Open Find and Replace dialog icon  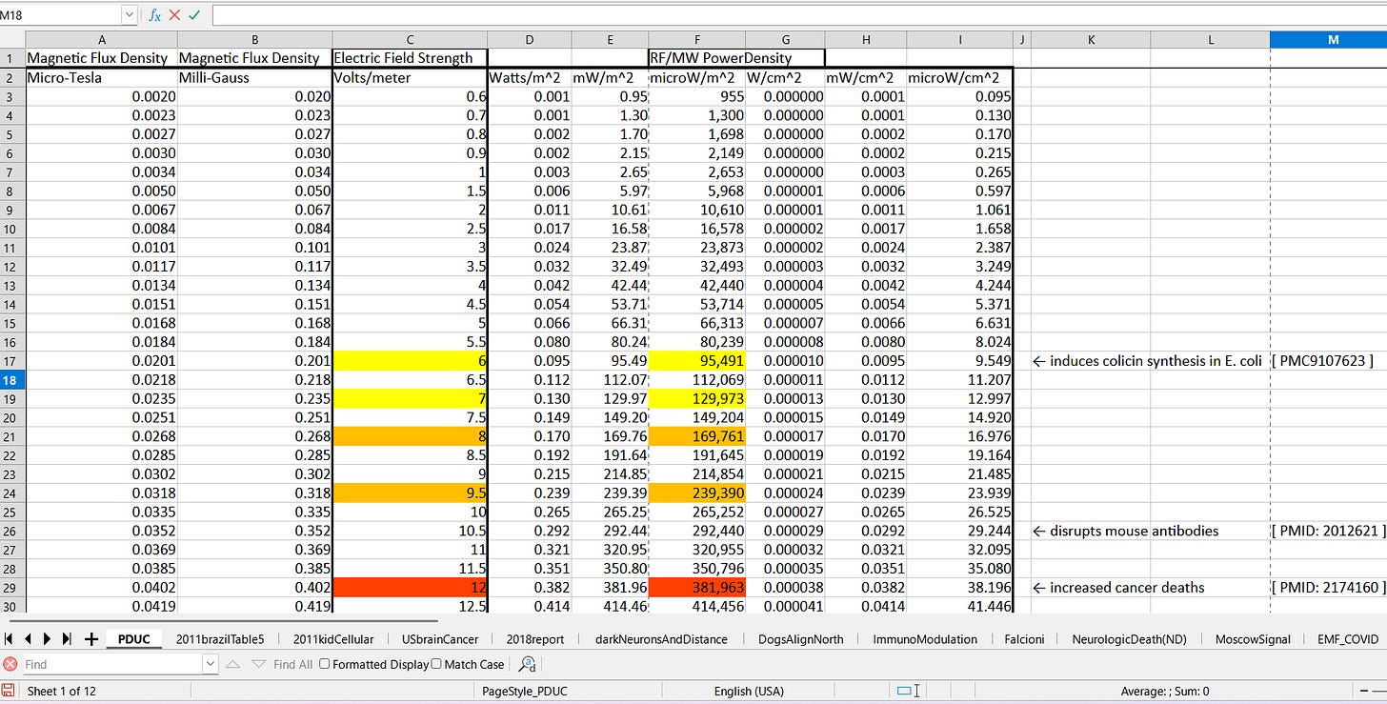(x=527, y=664)
